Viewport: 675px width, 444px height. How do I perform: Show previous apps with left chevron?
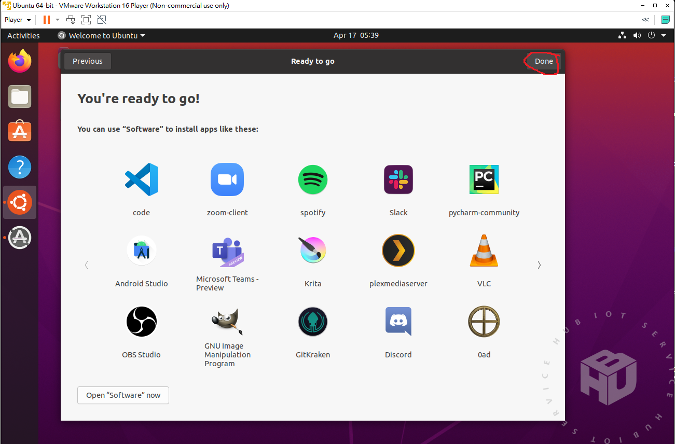[87, 265]
